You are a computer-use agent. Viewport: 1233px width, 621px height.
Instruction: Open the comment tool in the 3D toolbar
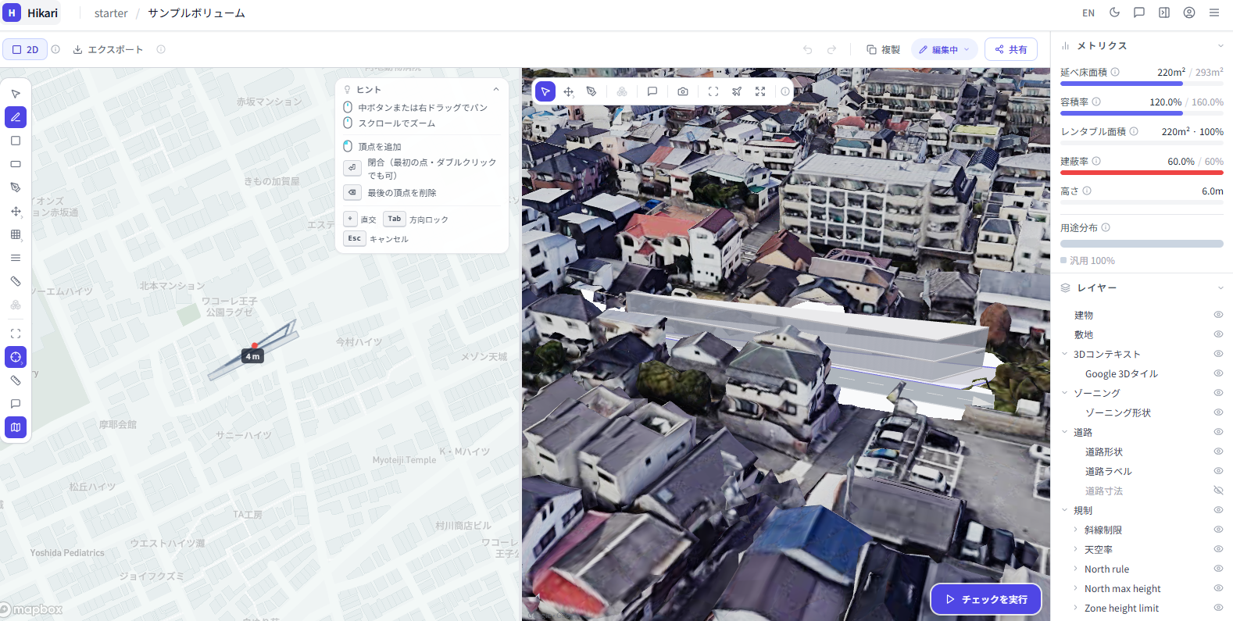click(x=652, y=91)
